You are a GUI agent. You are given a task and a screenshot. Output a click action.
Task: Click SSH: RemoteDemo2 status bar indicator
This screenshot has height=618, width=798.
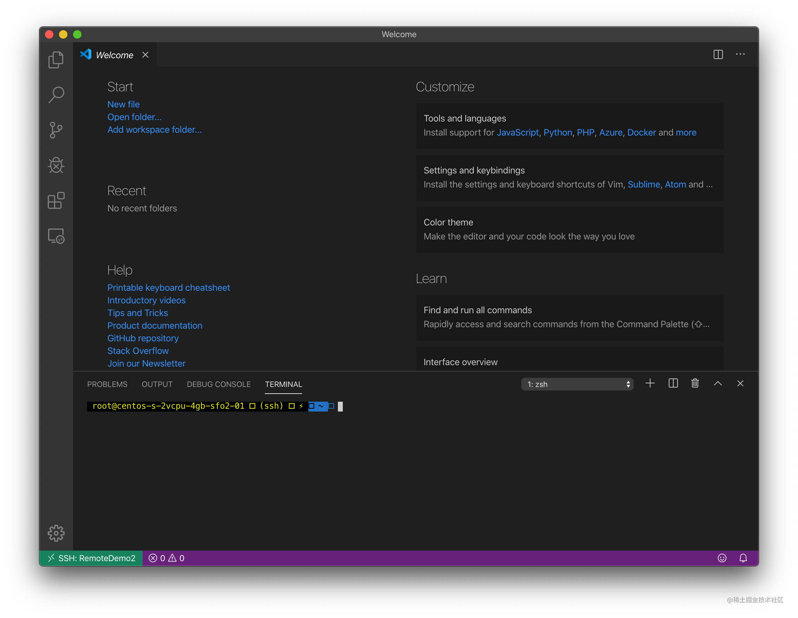[x=91, y=558]
